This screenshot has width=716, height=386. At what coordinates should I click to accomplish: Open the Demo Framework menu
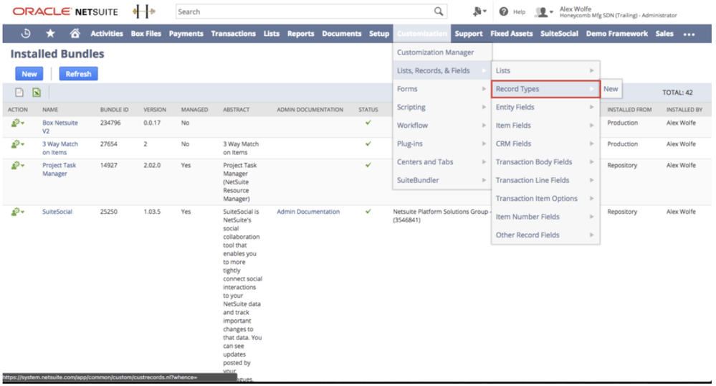tap(617, 34)
